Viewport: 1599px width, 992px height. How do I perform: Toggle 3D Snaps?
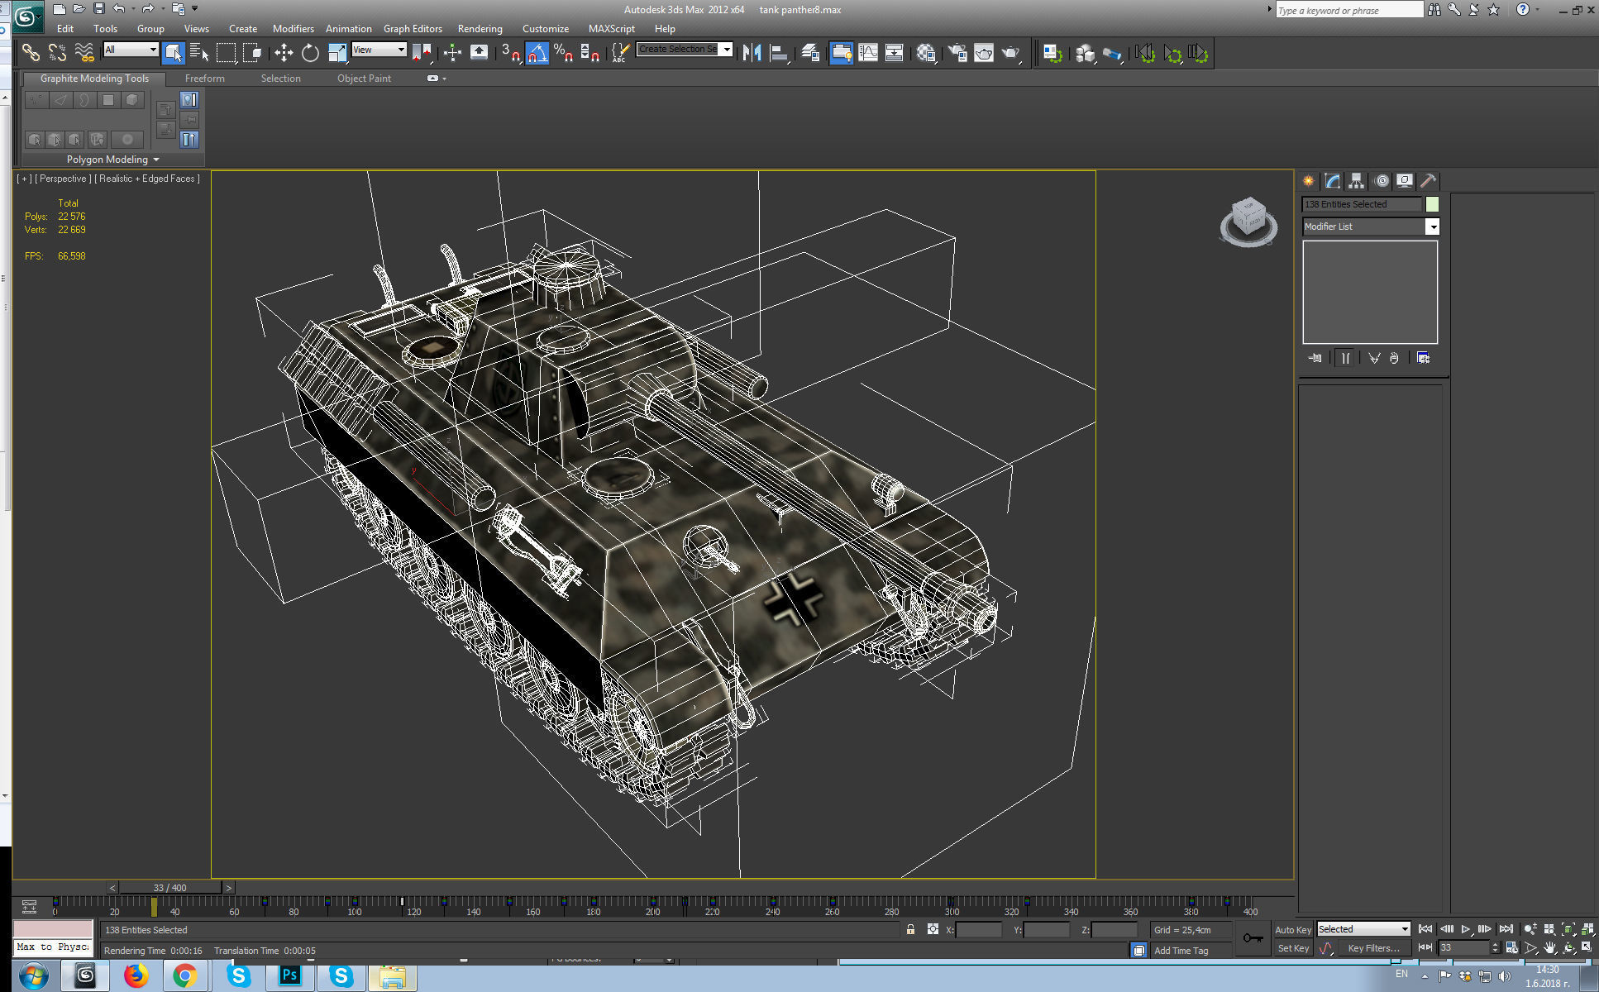pos(510,53)
